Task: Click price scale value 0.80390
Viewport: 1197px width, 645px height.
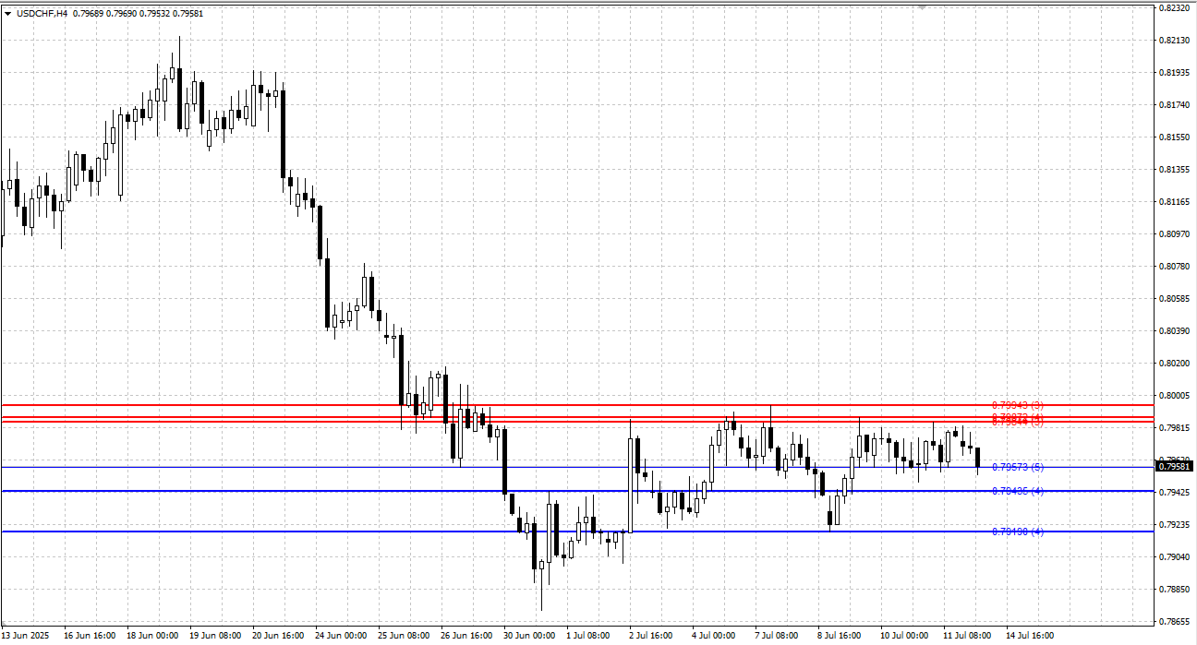Action: [x=1175, y=331]
